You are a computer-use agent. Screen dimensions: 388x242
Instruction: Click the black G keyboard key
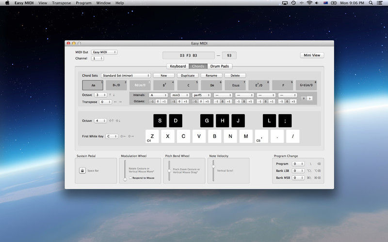coord(207,121)
